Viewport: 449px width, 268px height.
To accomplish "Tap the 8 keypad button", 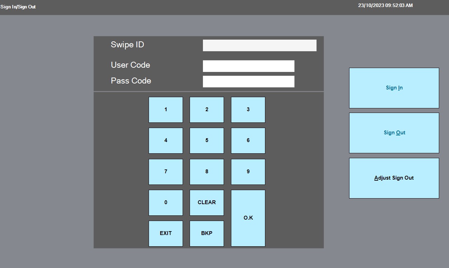I will [206, 172].
